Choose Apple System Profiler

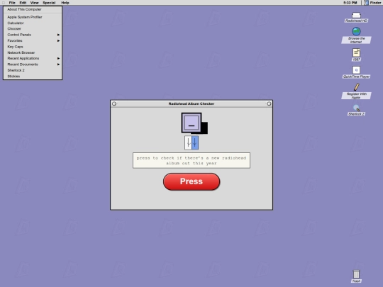(33, 17)
